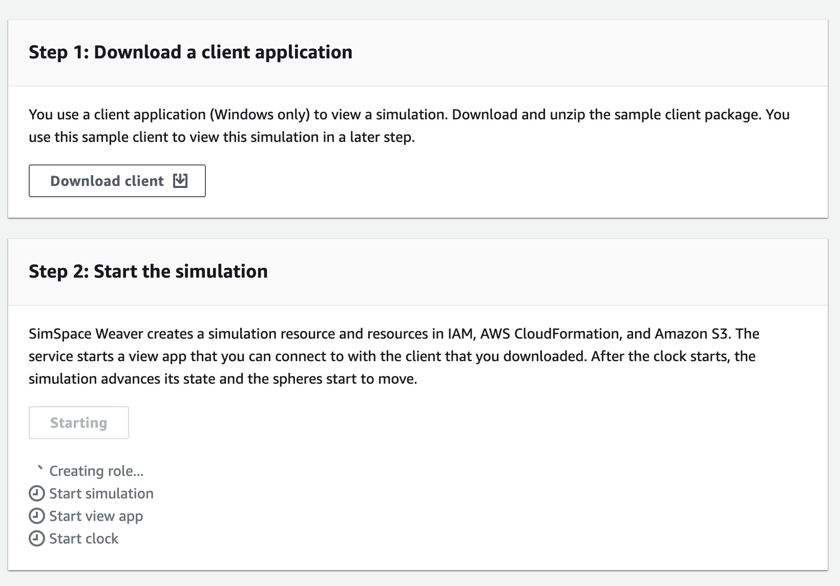Click the grayed-out Starting button
Image resolution: width=840 pixels, height=586 pixels.
click(78, 422)
